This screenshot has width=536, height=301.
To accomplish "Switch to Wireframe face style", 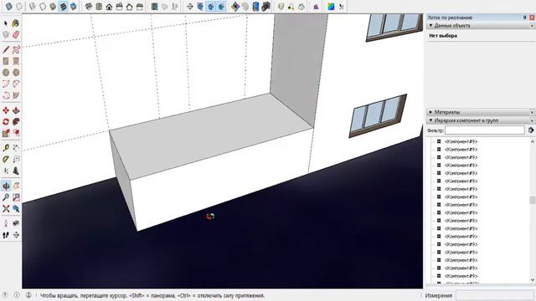I will [33, 6].
